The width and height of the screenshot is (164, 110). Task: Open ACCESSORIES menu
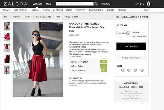[96, 10]
